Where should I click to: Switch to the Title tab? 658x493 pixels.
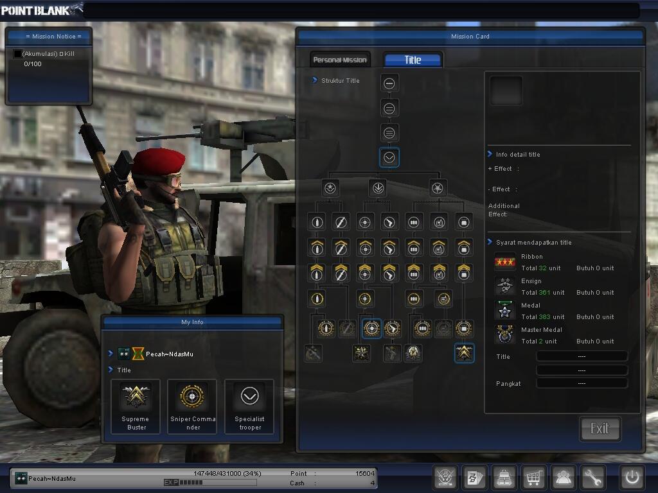click(x=413, y=60)
